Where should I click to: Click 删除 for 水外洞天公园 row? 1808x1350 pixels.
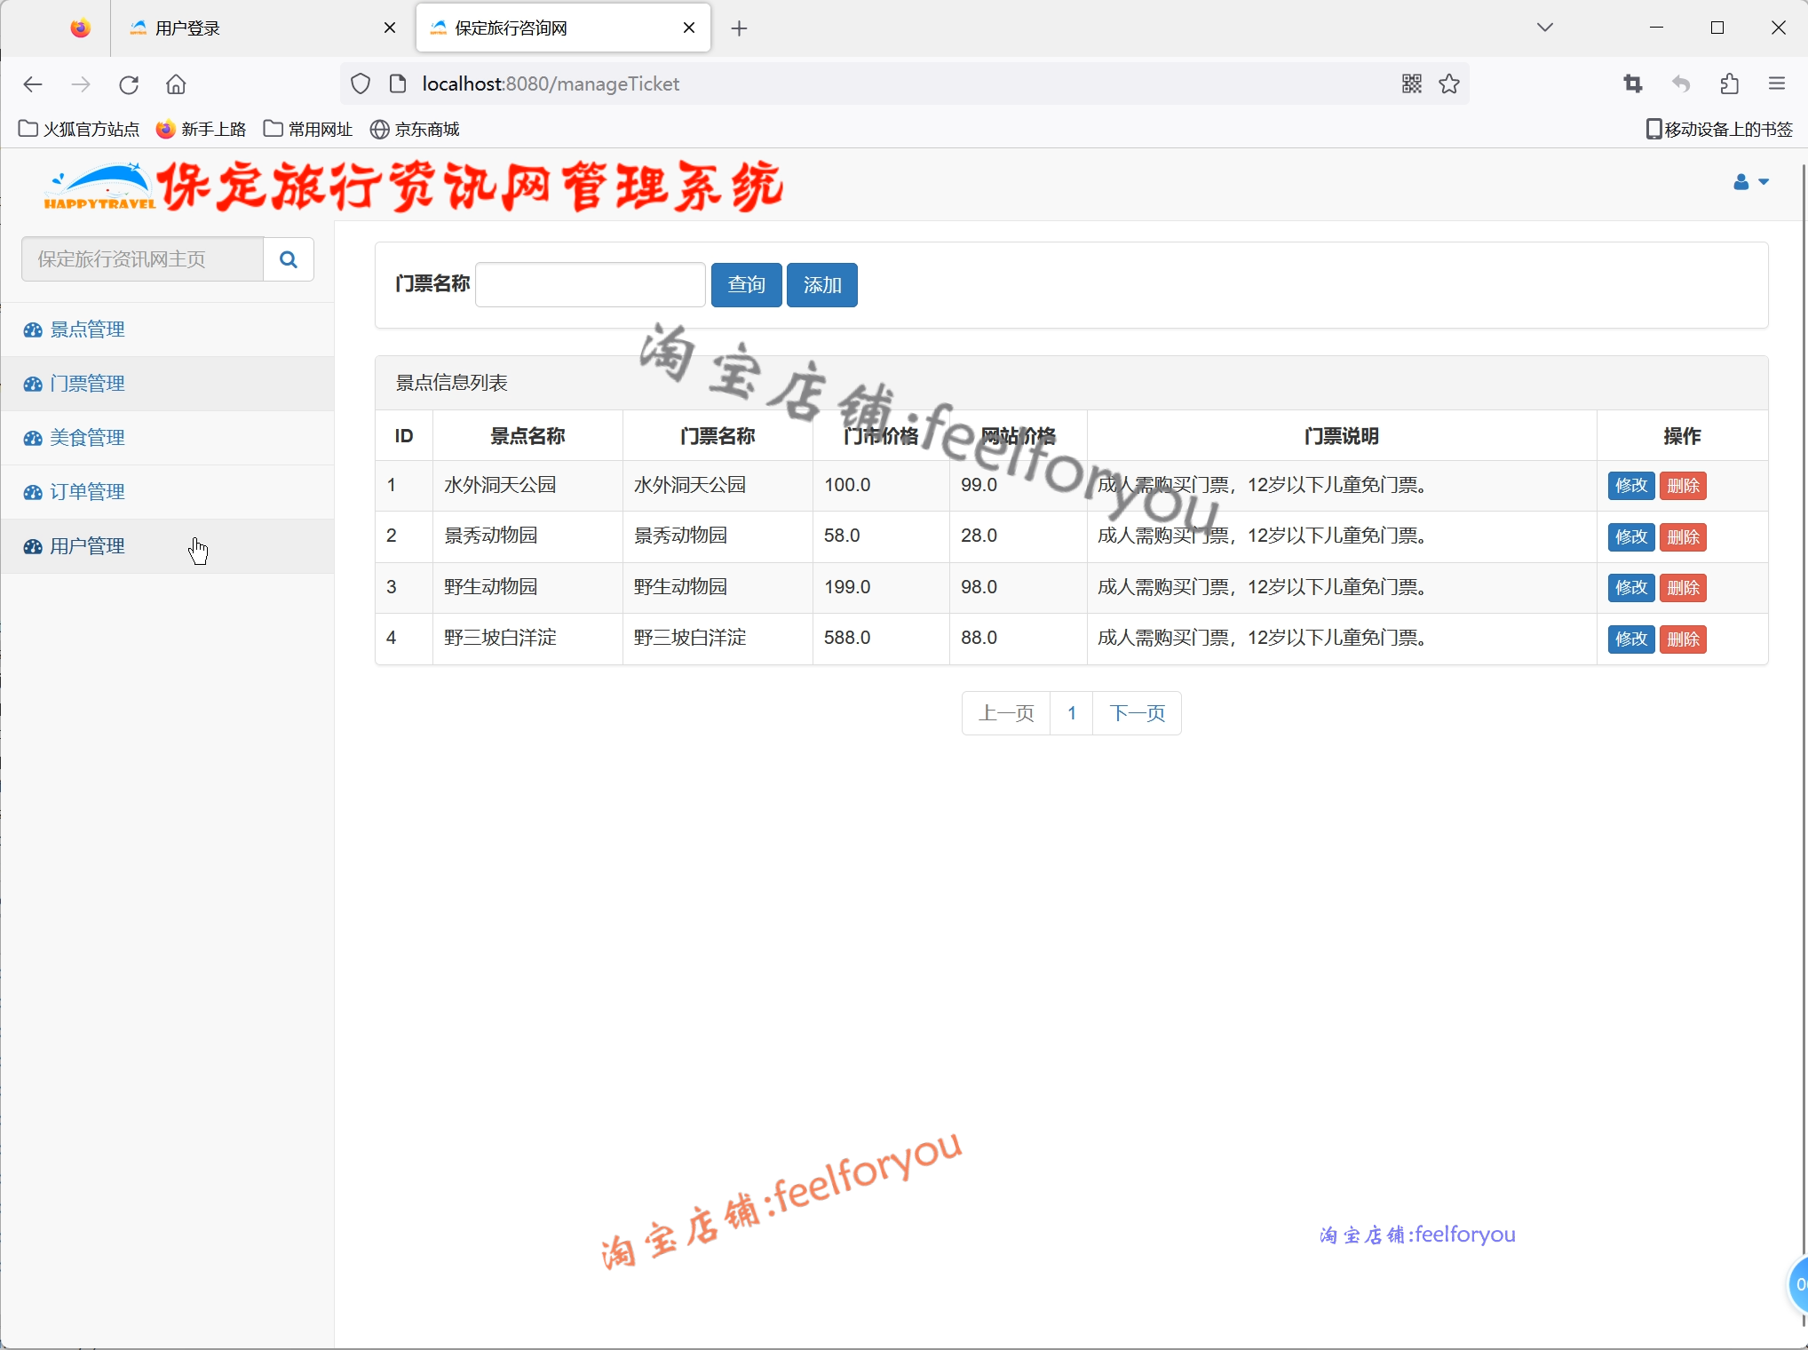pyautogui.click(x=1683, y=486)
